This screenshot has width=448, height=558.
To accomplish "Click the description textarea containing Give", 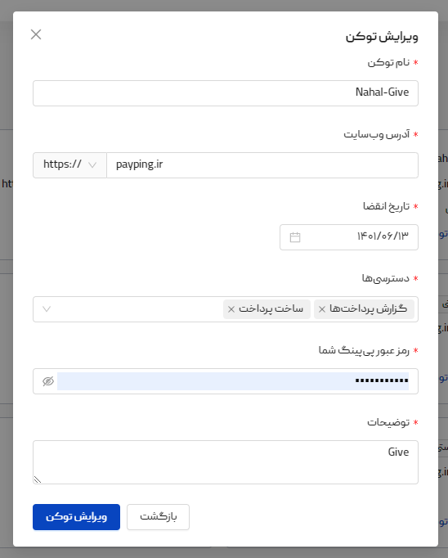I will click(226, 462).
